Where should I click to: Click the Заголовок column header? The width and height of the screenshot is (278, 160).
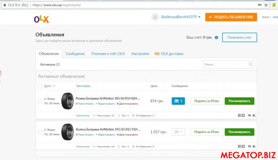click(x=83, y=86)
